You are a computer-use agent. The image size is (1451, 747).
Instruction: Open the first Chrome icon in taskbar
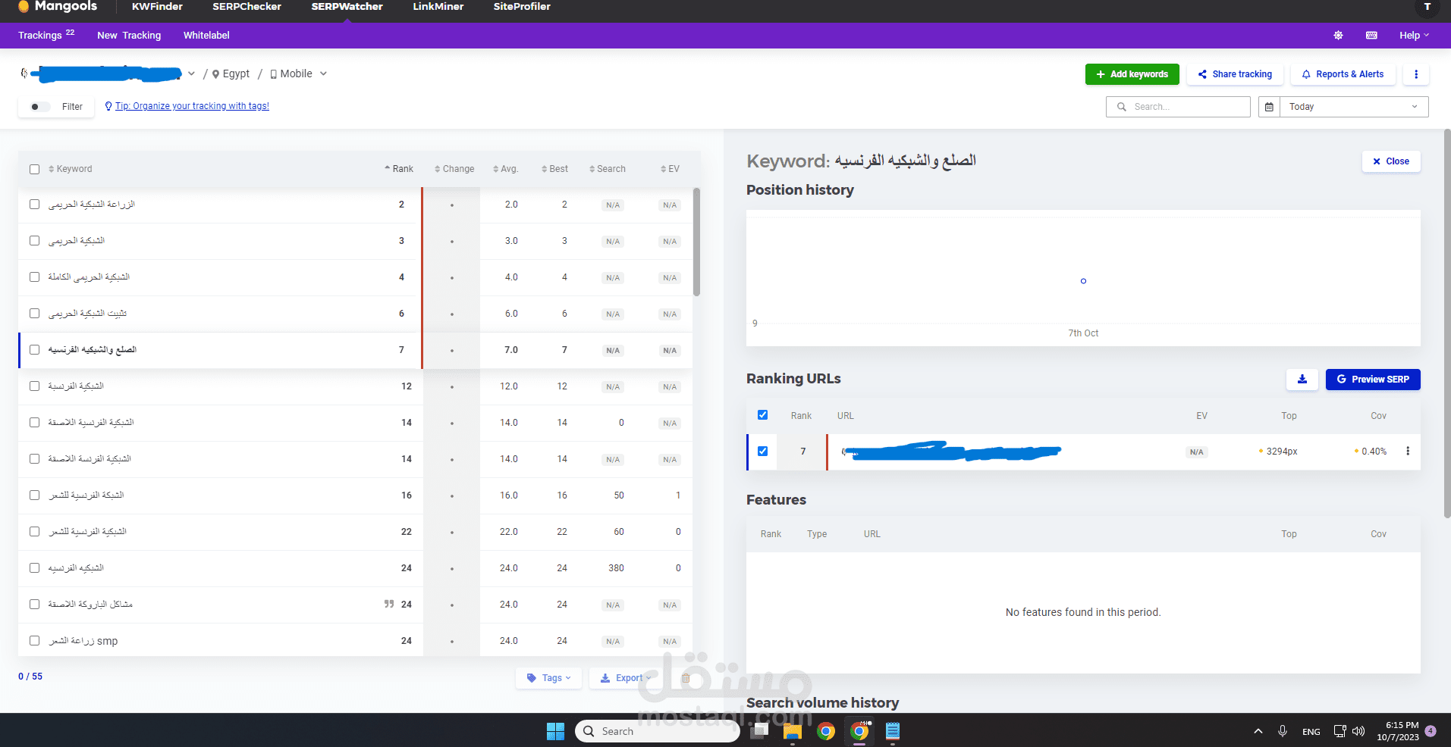point(826,731)
